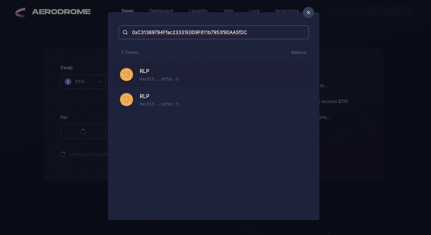Close the token search modal

308,13
